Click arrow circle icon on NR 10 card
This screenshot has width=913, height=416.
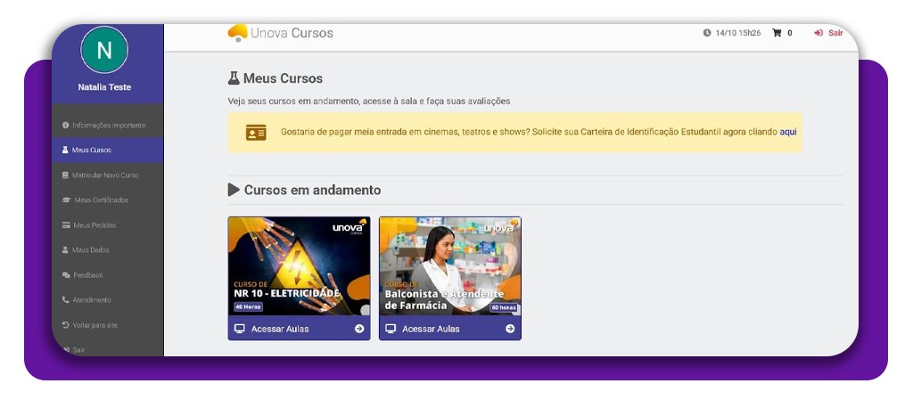359,329
